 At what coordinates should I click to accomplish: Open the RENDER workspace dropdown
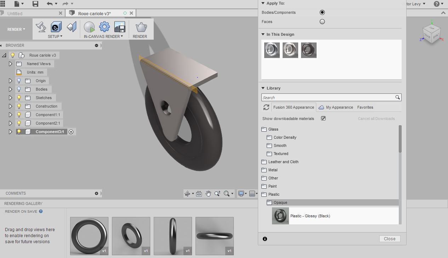point(16,29)
